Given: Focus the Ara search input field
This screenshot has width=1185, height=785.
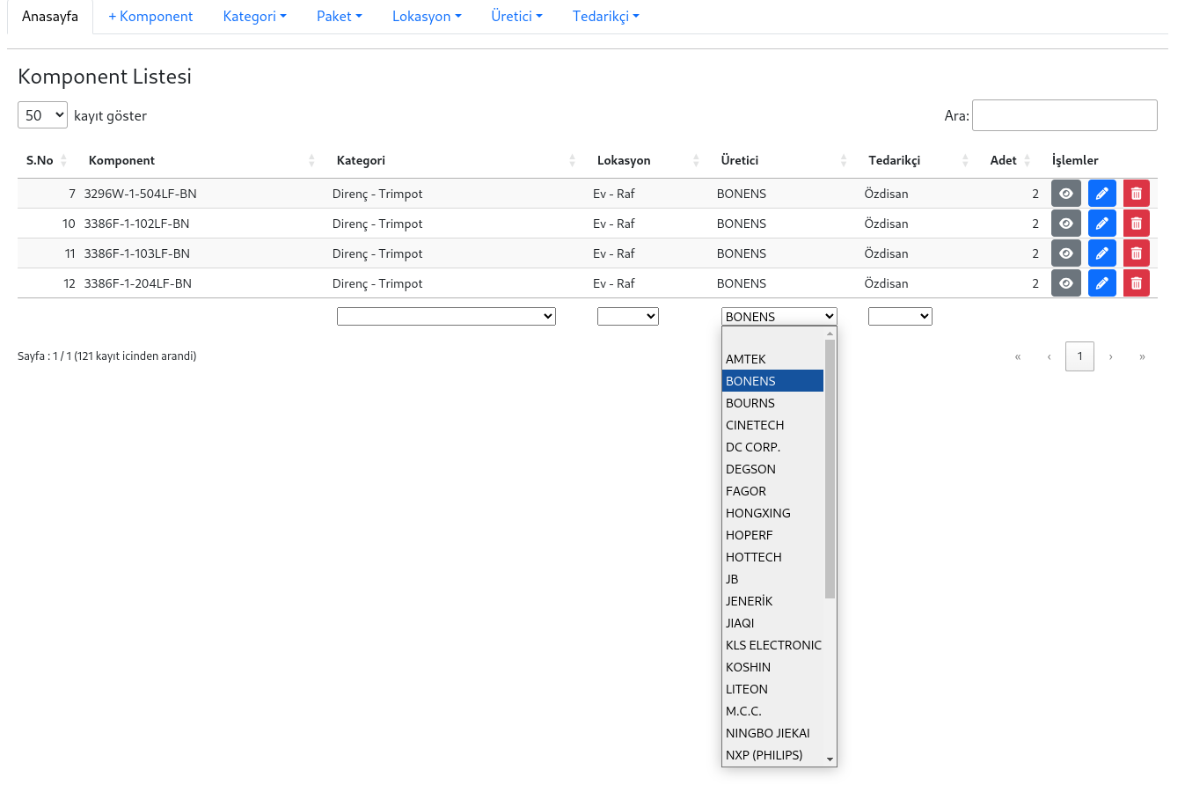Looking at the screenshot, I should click(x=1064, y=115).
